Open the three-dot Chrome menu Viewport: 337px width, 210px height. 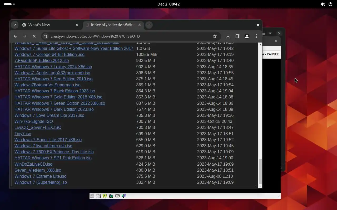[256, 36]
